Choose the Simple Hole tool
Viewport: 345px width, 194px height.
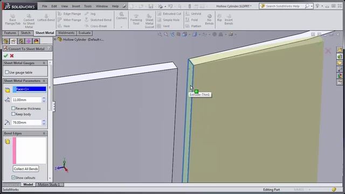pyautogui.click(x=168, y=20)
